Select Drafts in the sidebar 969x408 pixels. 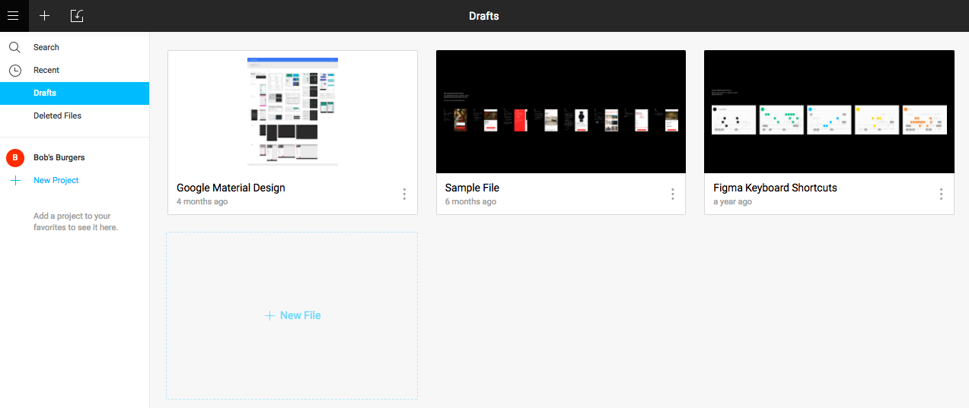tap(45, 93)
